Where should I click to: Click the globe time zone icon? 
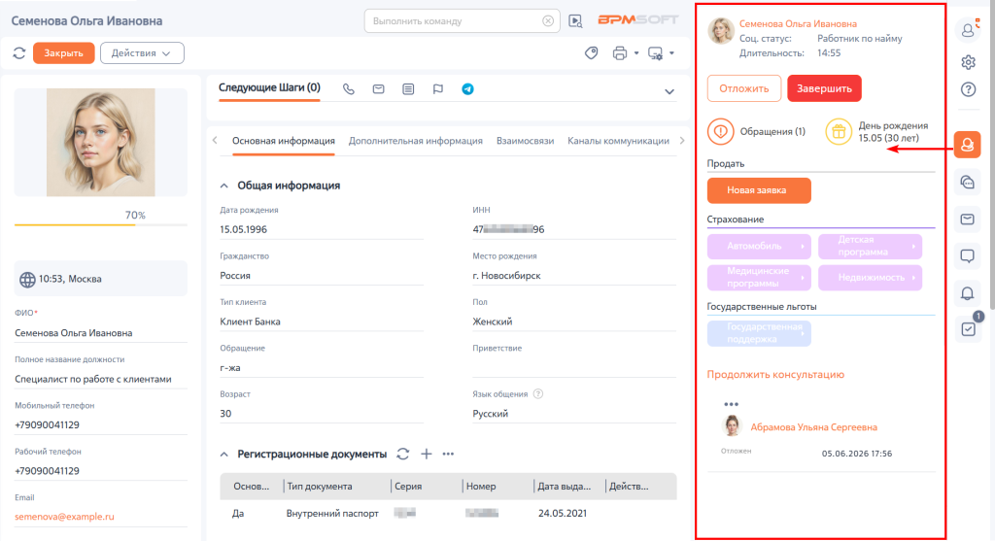click(27, 280)
